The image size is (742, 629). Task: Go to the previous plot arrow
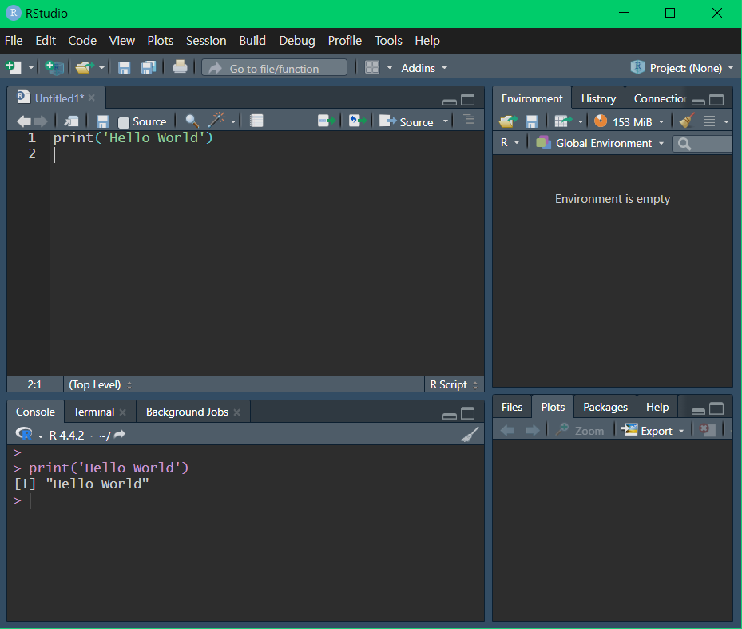pos(507,431)
